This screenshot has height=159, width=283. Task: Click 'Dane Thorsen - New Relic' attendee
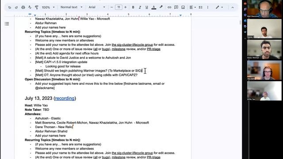point(54,127)
